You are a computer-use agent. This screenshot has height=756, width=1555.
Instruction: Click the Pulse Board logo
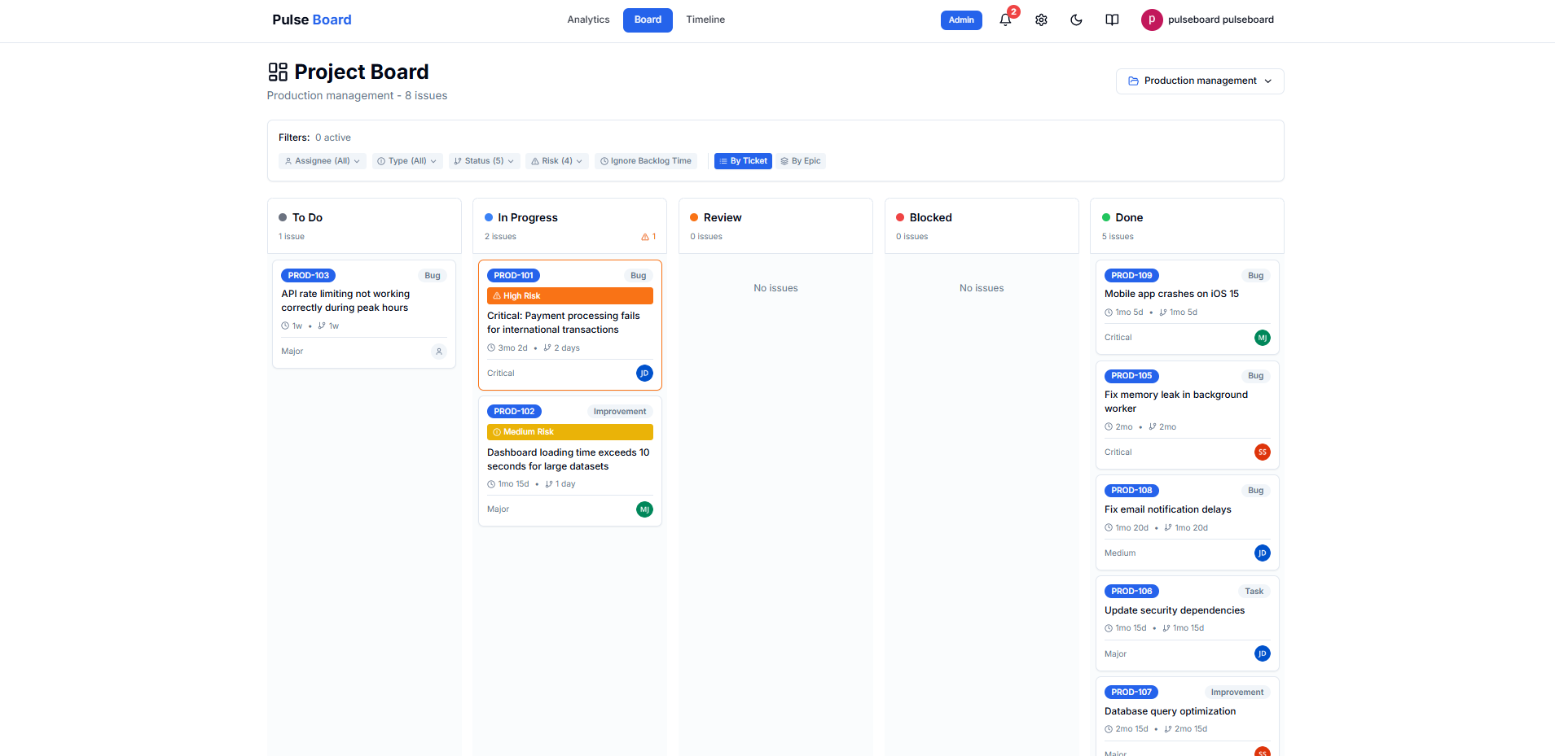click(311, 19)
